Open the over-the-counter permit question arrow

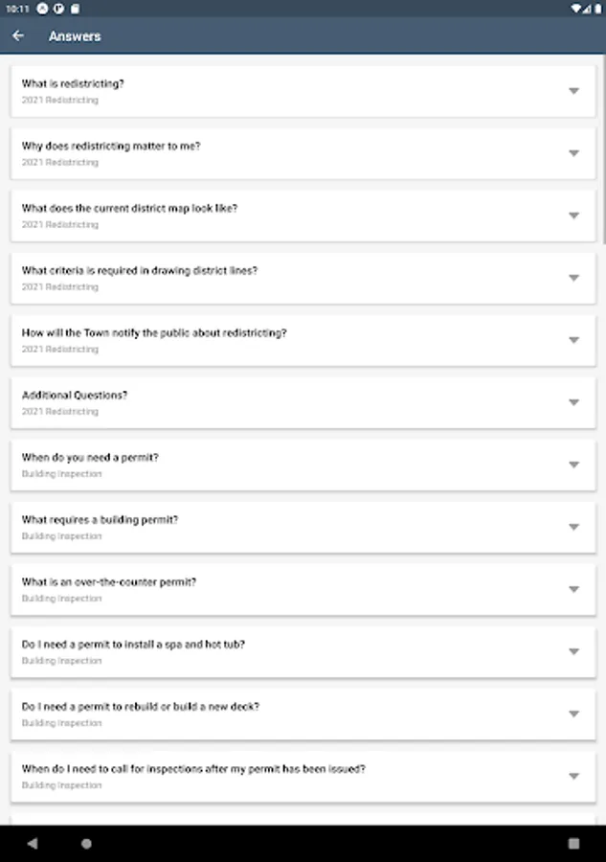573,589
